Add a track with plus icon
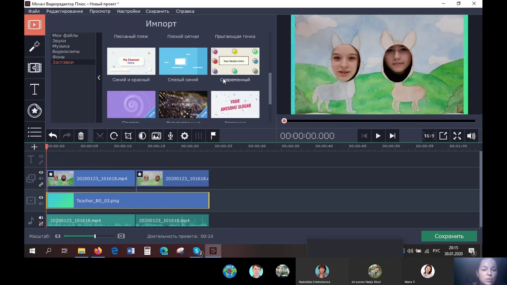Screen dimensions: 507x285 [34, 147]
